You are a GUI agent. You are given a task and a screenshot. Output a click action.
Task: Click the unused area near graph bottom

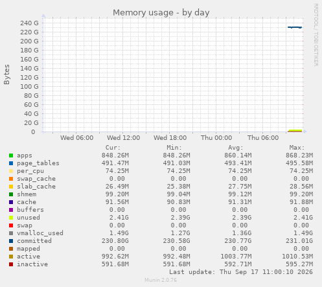(x=295, y=130)
